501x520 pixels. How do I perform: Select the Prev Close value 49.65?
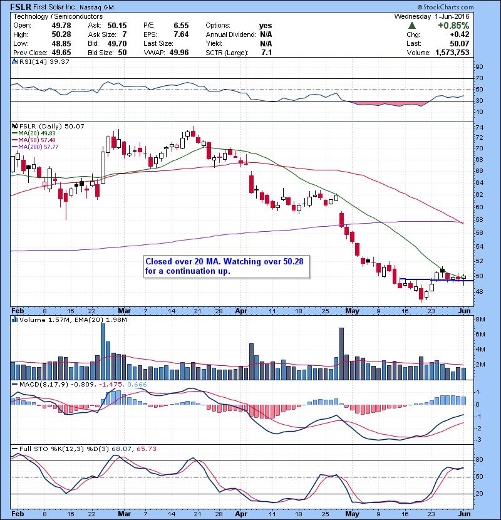(x=61, y=53)
